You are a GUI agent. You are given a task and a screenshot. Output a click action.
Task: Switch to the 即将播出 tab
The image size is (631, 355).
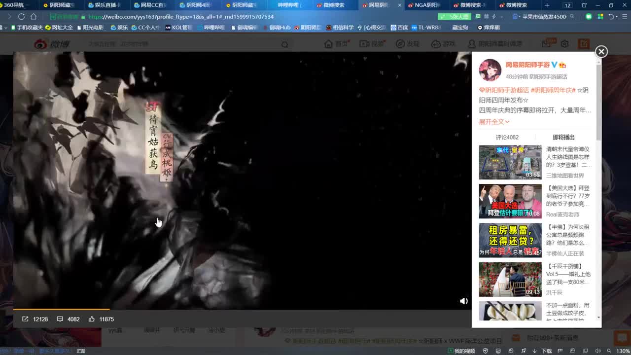(x=563, y=138)
